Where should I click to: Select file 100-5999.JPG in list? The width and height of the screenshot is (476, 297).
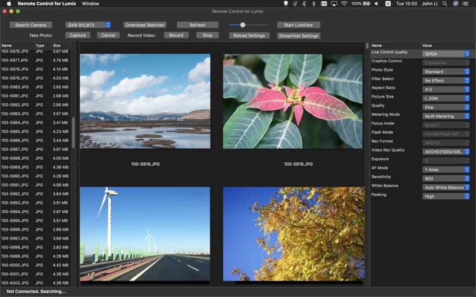(x=35, y=256)
